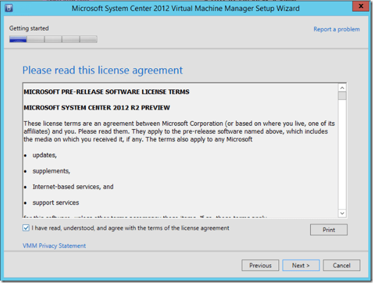Screen dimensions: 373x283
Task: Open the Report a problem link
Action: [x=336, y=29]
